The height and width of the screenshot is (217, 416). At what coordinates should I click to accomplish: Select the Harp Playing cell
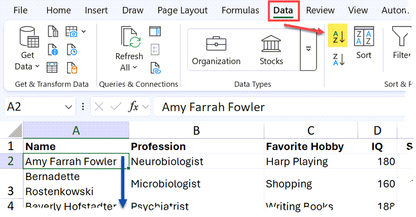[x=310, y=161]
